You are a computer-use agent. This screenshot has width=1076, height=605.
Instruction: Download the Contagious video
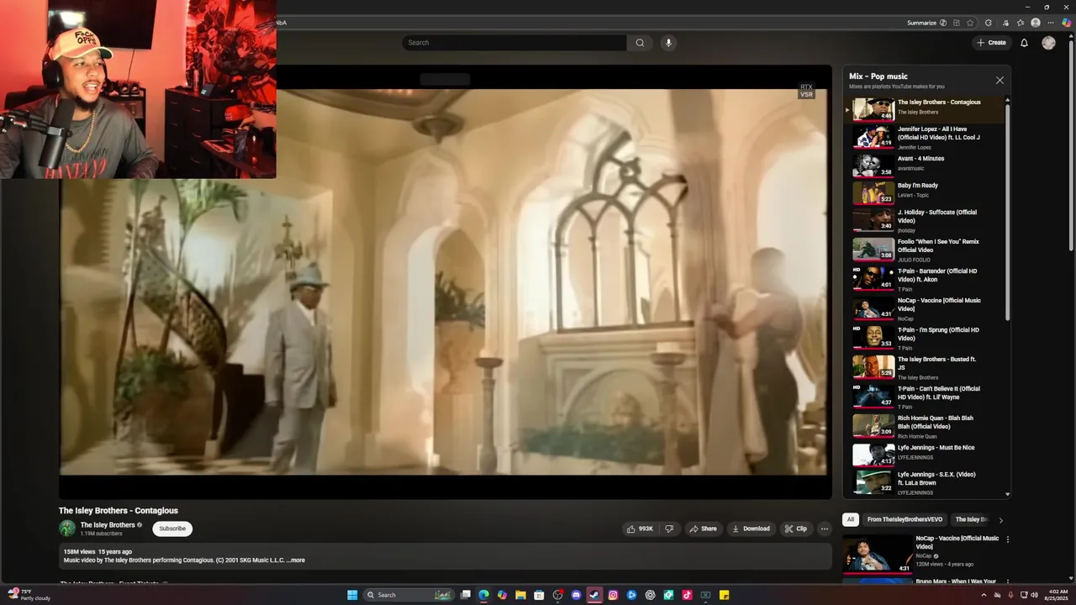[751, 529]
